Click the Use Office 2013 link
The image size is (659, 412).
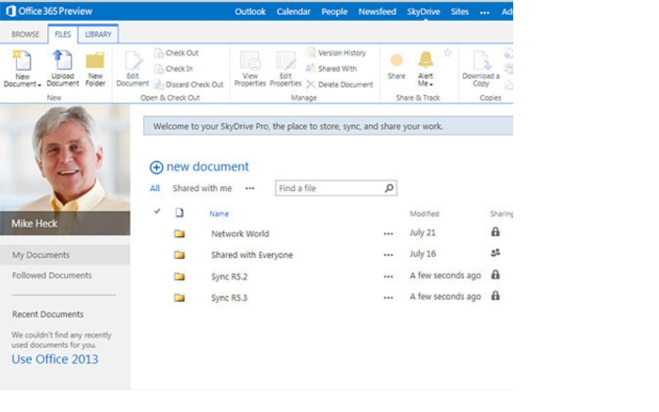[x=55, y=359]
